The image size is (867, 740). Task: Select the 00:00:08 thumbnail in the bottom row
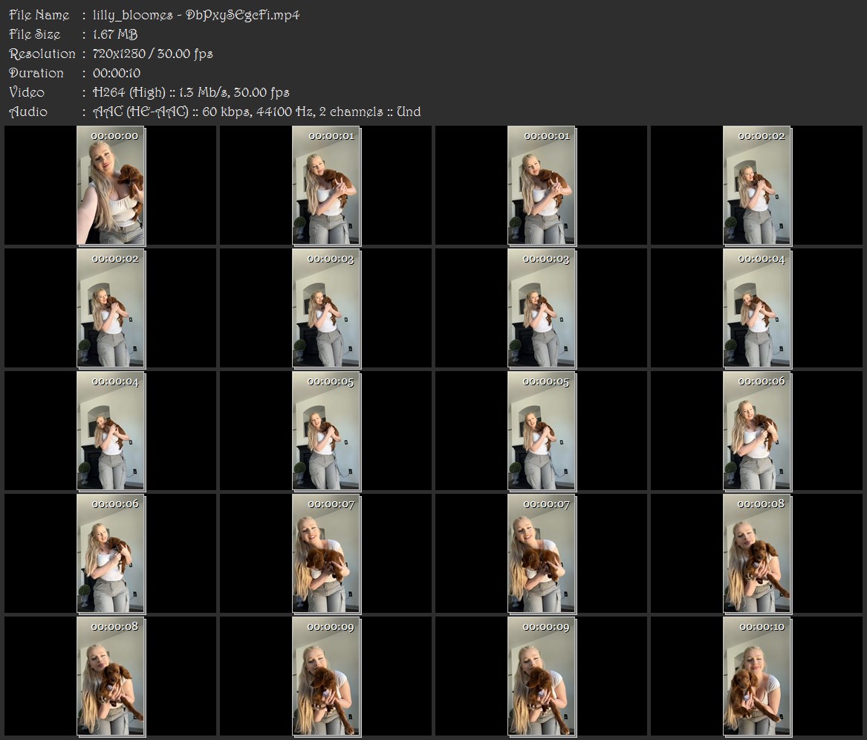111,676
